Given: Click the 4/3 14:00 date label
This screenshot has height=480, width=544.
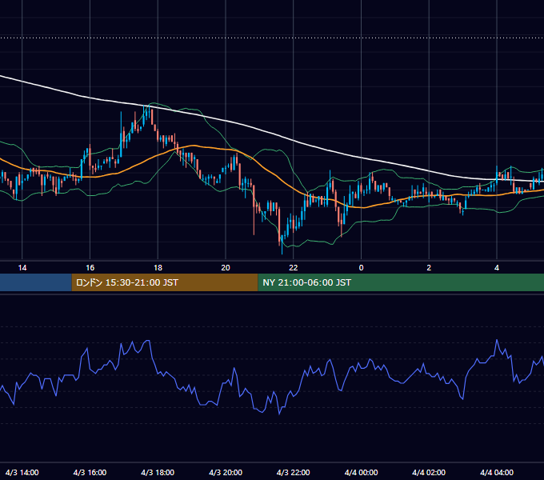Looking at the screenshot, I should pos(22,472).
